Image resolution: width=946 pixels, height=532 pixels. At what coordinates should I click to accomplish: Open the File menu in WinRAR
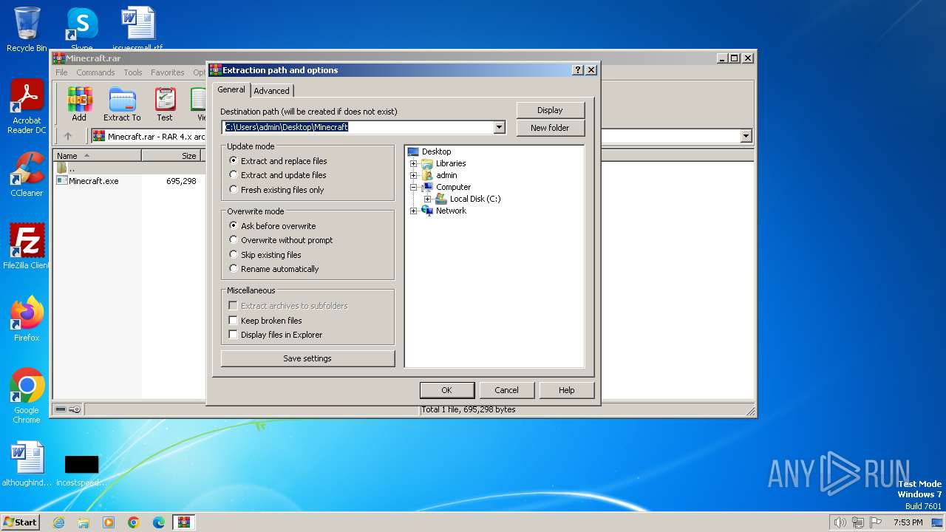[61, 72]
